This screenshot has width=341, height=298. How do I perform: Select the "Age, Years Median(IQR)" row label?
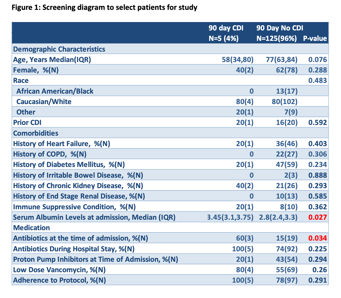pos(52,60)
